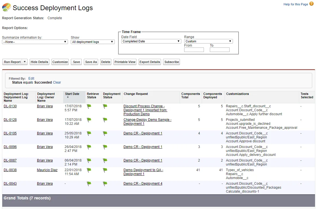The width and height of the screenshot is (317, 209).
Task: Open the Date Field dropdown
Action: pos(151,41)
